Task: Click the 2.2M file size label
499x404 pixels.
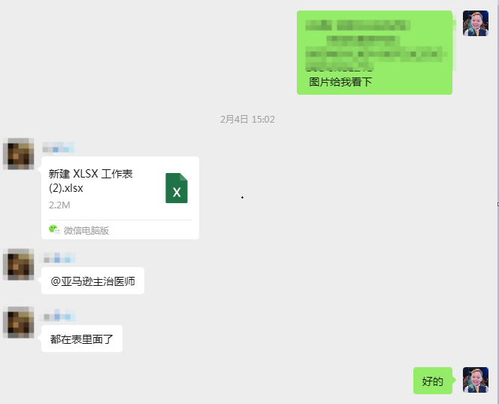Action: pyautogui.click(x=59, y=205)
